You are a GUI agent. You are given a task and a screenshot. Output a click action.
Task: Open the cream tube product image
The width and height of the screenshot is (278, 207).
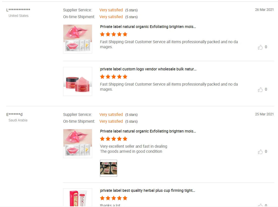tap(78, 197)
